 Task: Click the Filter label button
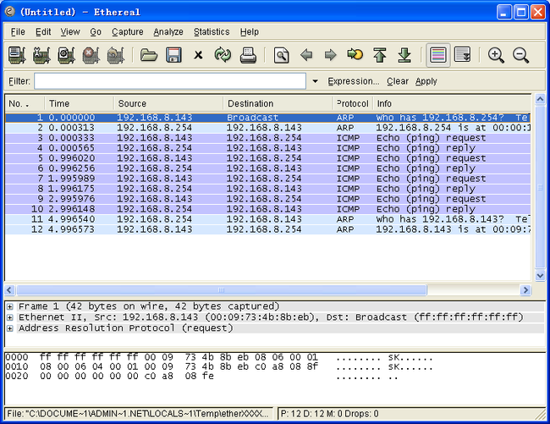click(19, 81)
